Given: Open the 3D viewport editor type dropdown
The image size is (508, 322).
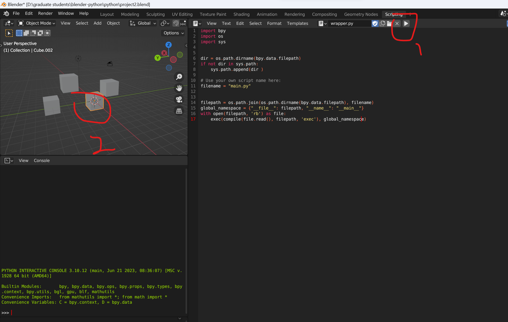Looking at the screenshot, I should pyautogui.click(x=9, y=23).
